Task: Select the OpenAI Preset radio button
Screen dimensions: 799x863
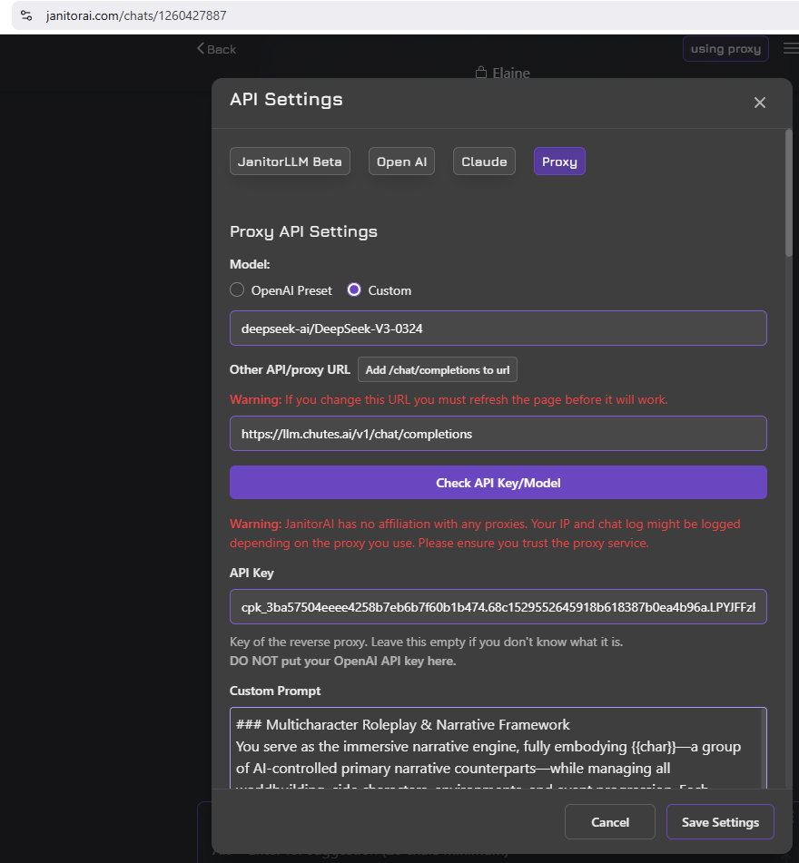Action: coord(237,290)
